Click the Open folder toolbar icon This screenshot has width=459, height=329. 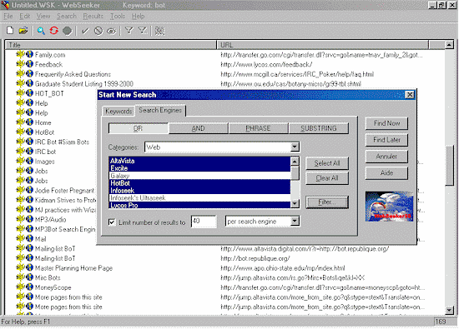pos(23,30)
